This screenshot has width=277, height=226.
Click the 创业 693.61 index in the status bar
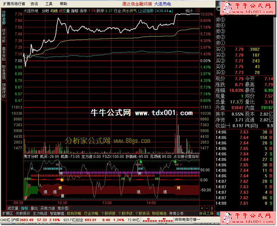(x=86, y=220)
